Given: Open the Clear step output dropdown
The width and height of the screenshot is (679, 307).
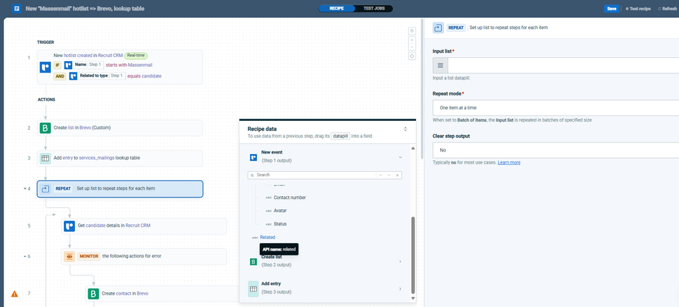Looking at the screenshot, I should [x=555, y=149].
